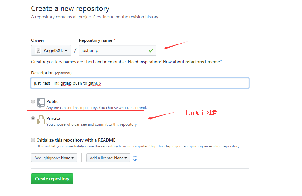Click the green valid-name checkmark icon
Image resolution: width=302 pixels, height=196 pixels.
tap(151, 50)
